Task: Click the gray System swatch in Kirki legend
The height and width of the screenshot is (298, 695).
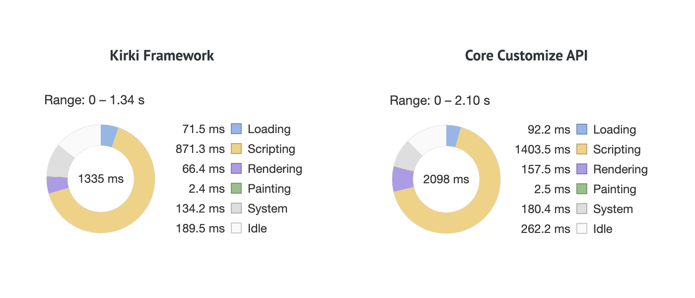Action: pyautogui.click(x=236, y=209)
